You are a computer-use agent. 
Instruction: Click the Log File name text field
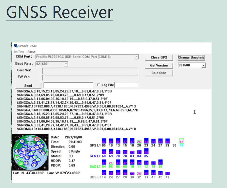click(x=126, y=85)
